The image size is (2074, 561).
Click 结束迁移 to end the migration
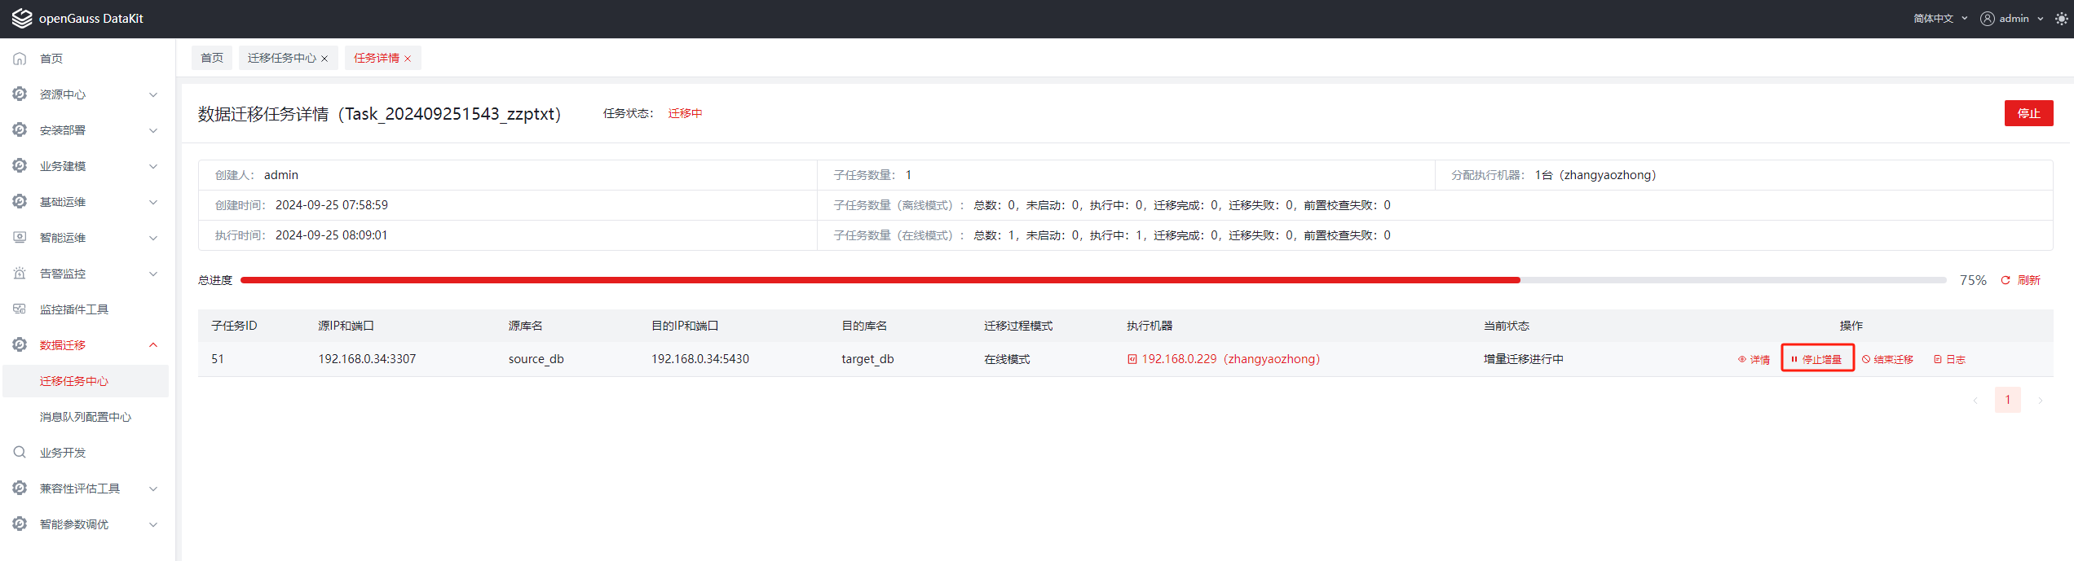[1887, 359]
